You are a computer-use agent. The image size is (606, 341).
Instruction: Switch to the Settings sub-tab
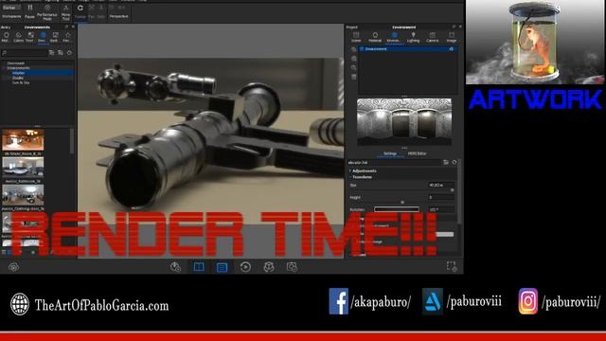[389, 153]
